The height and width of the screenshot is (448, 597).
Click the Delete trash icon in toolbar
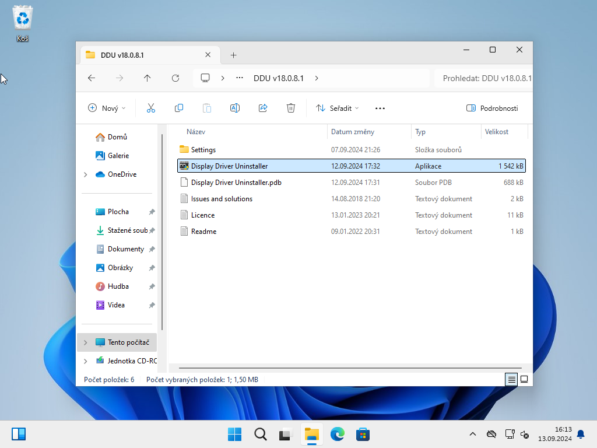pyautogui.click(x=291, y=108)
